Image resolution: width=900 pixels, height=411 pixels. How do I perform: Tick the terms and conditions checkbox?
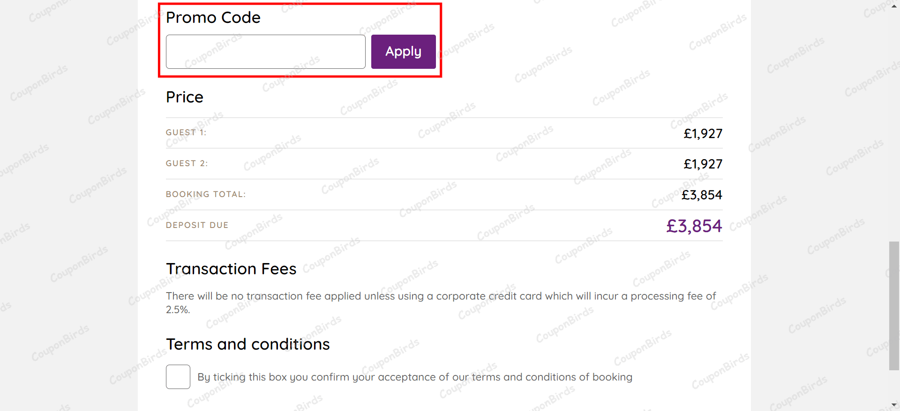(x=178, y=377)
